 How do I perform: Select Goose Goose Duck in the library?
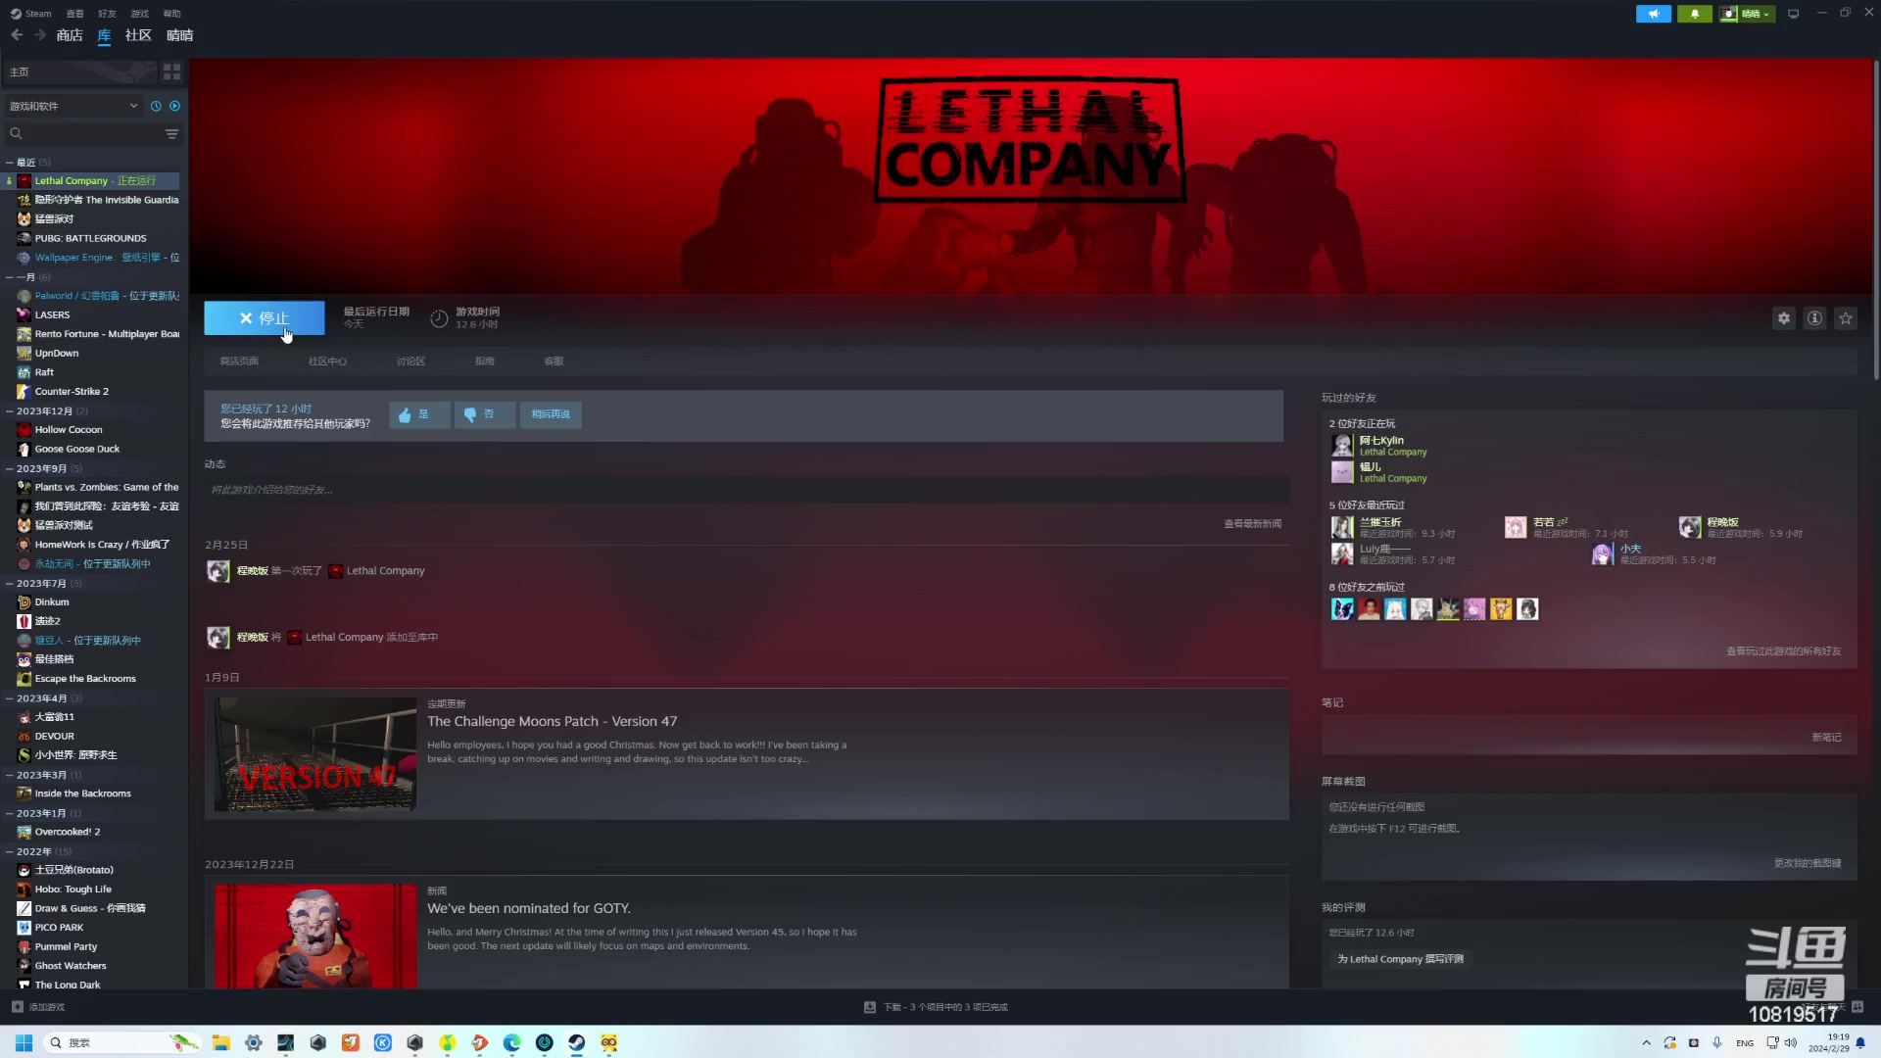[77, 450]
